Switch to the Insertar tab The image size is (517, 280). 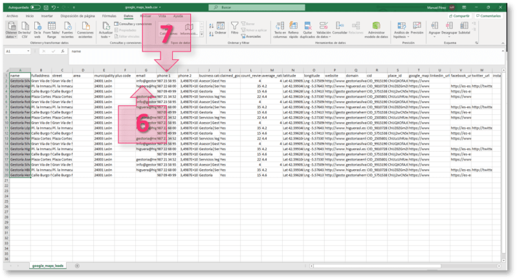click(x=47, y=15)
